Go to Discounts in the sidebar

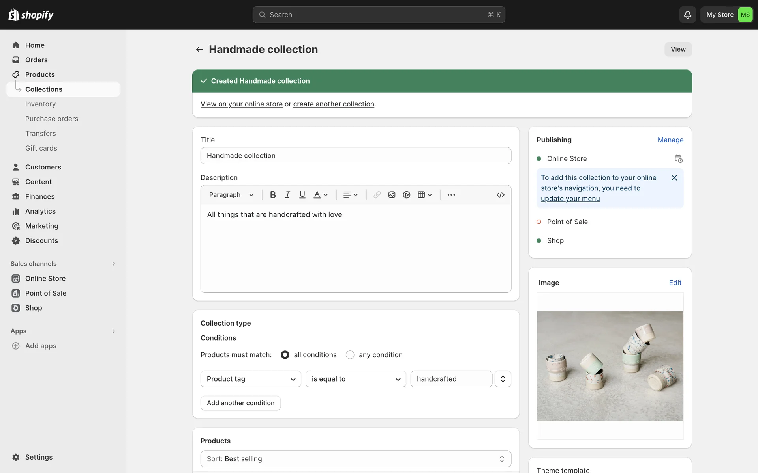click(41, 240)
